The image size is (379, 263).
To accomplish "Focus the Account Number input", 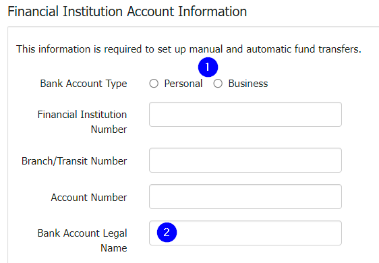I will pyautogui.click(x=245, y=197).
